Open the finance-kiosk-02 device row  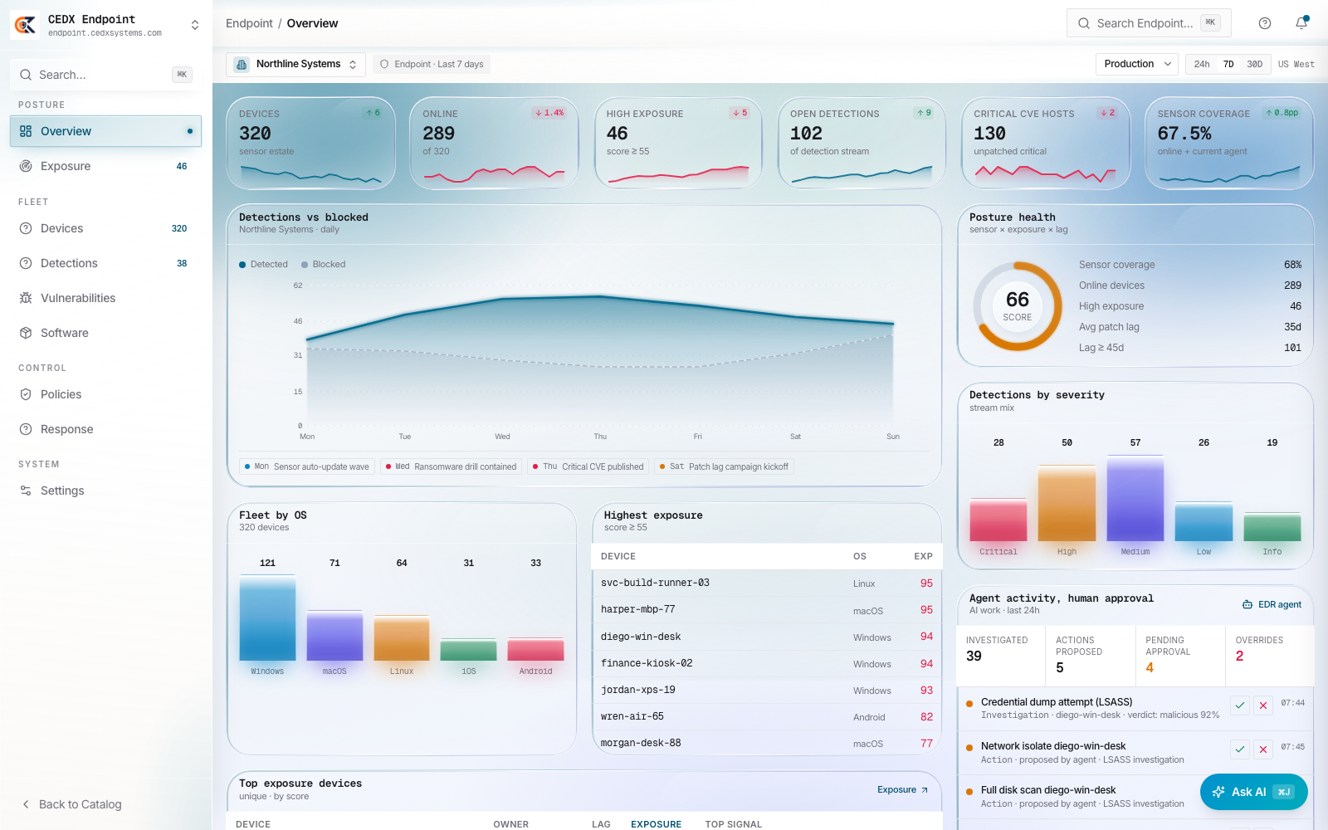click(x=767, y=663)
